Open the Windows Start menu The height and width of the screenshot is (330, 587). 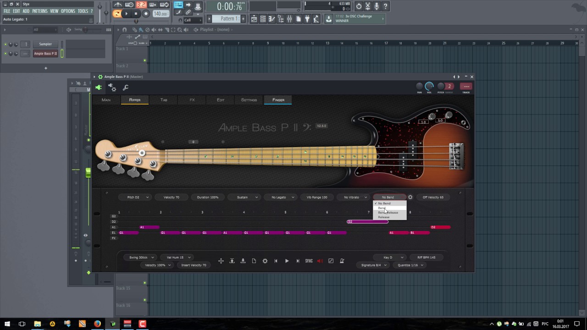(7, 324)
